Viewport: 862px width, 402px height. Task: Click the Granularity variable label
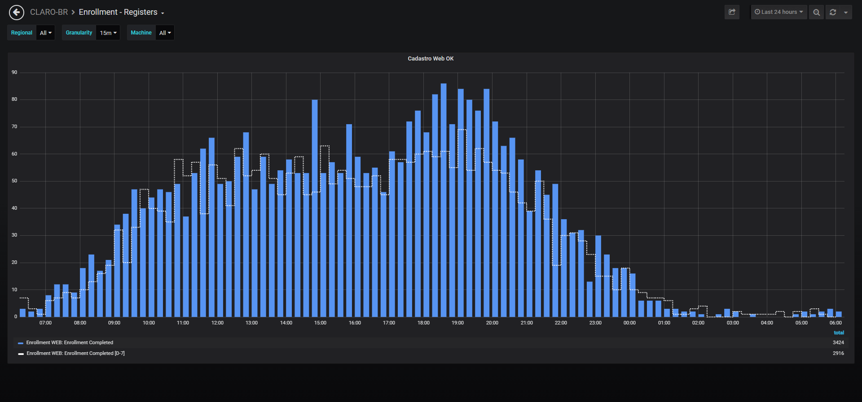tap(79, 33)
